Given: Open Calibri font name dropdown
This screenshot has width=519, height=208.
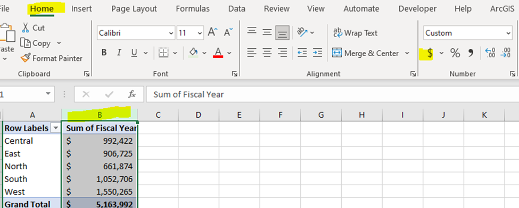Looking at the screenshot, I should pyautogui.click(x=171, y=33).
